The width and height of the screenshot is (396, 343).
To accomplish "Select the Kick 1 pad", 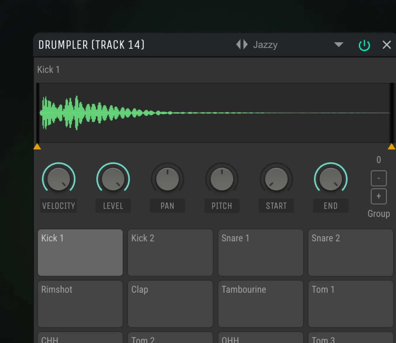I will click(80, 252).
